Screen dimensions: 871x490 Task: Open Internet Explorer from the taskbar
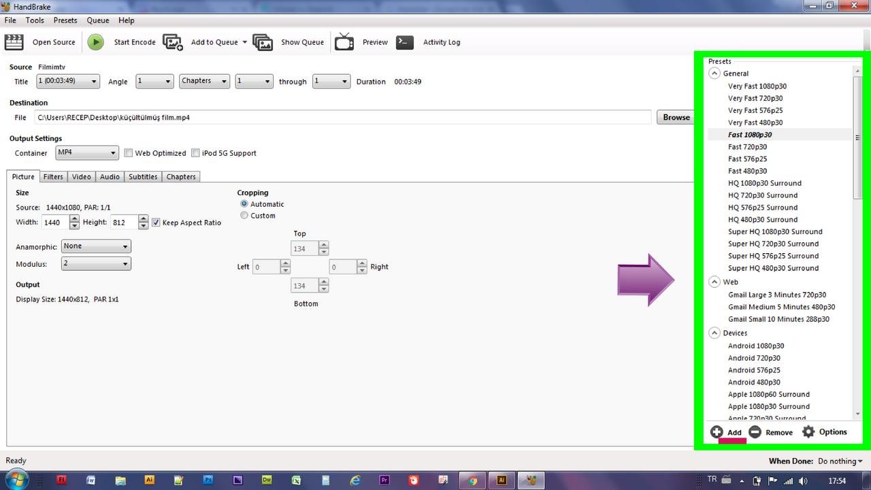(355, 480)
